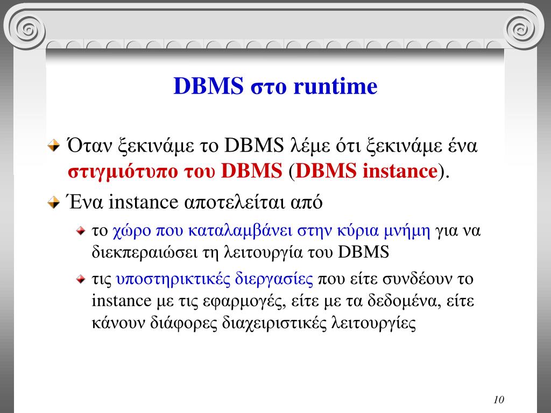Click the line "Ένα instance αποτελείται από"
Screen dimensions: 551x413
coord(195,202)
